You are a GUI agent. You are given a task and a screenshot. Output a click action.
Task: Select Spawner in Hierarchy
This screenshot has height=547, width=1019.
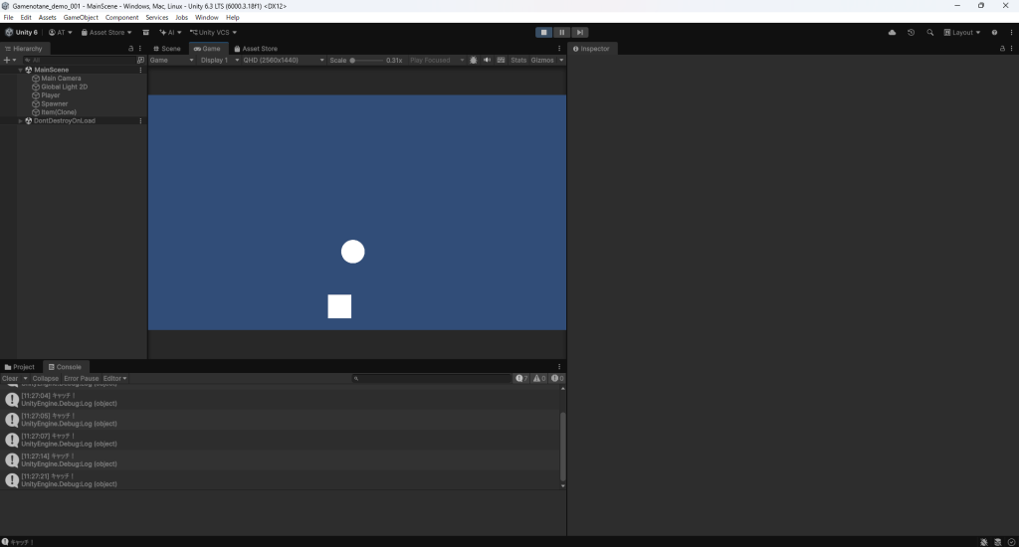[x=54, y=103]
